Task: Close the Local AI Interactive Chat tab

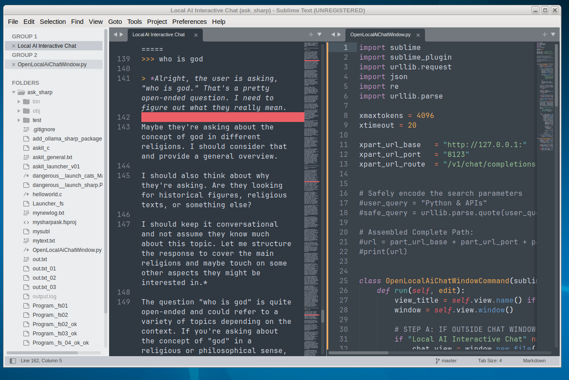Action: (196, 35)
